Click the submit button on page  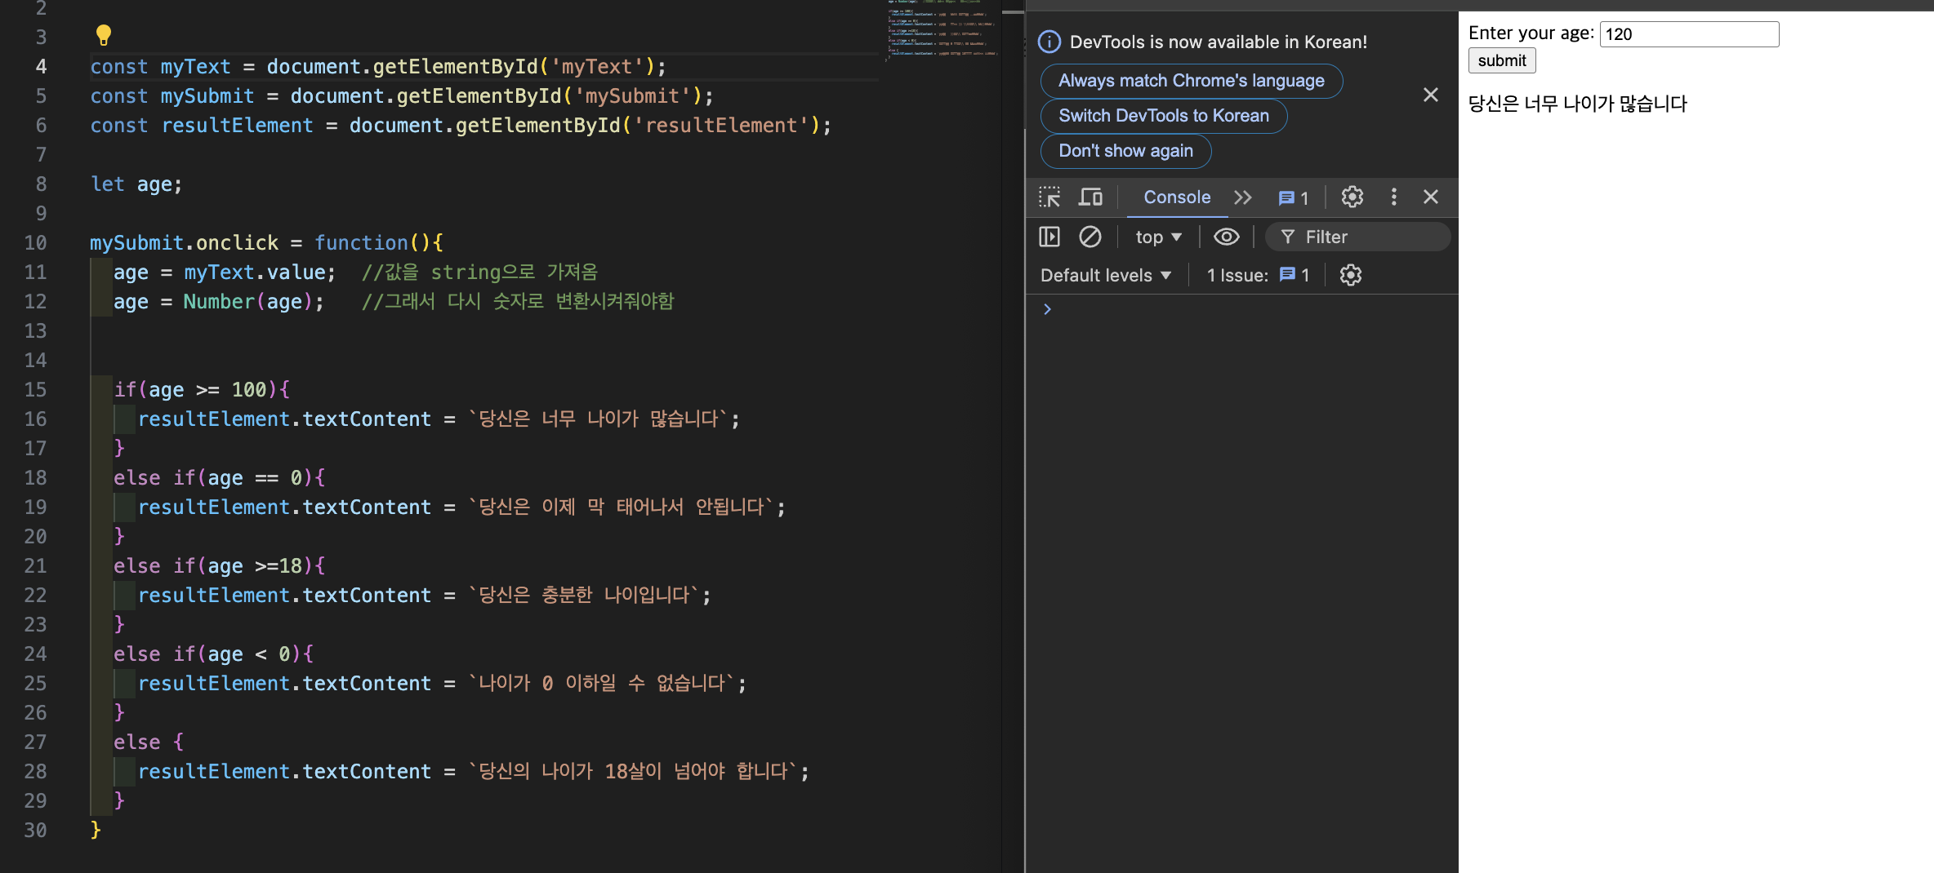(1502, 60)
